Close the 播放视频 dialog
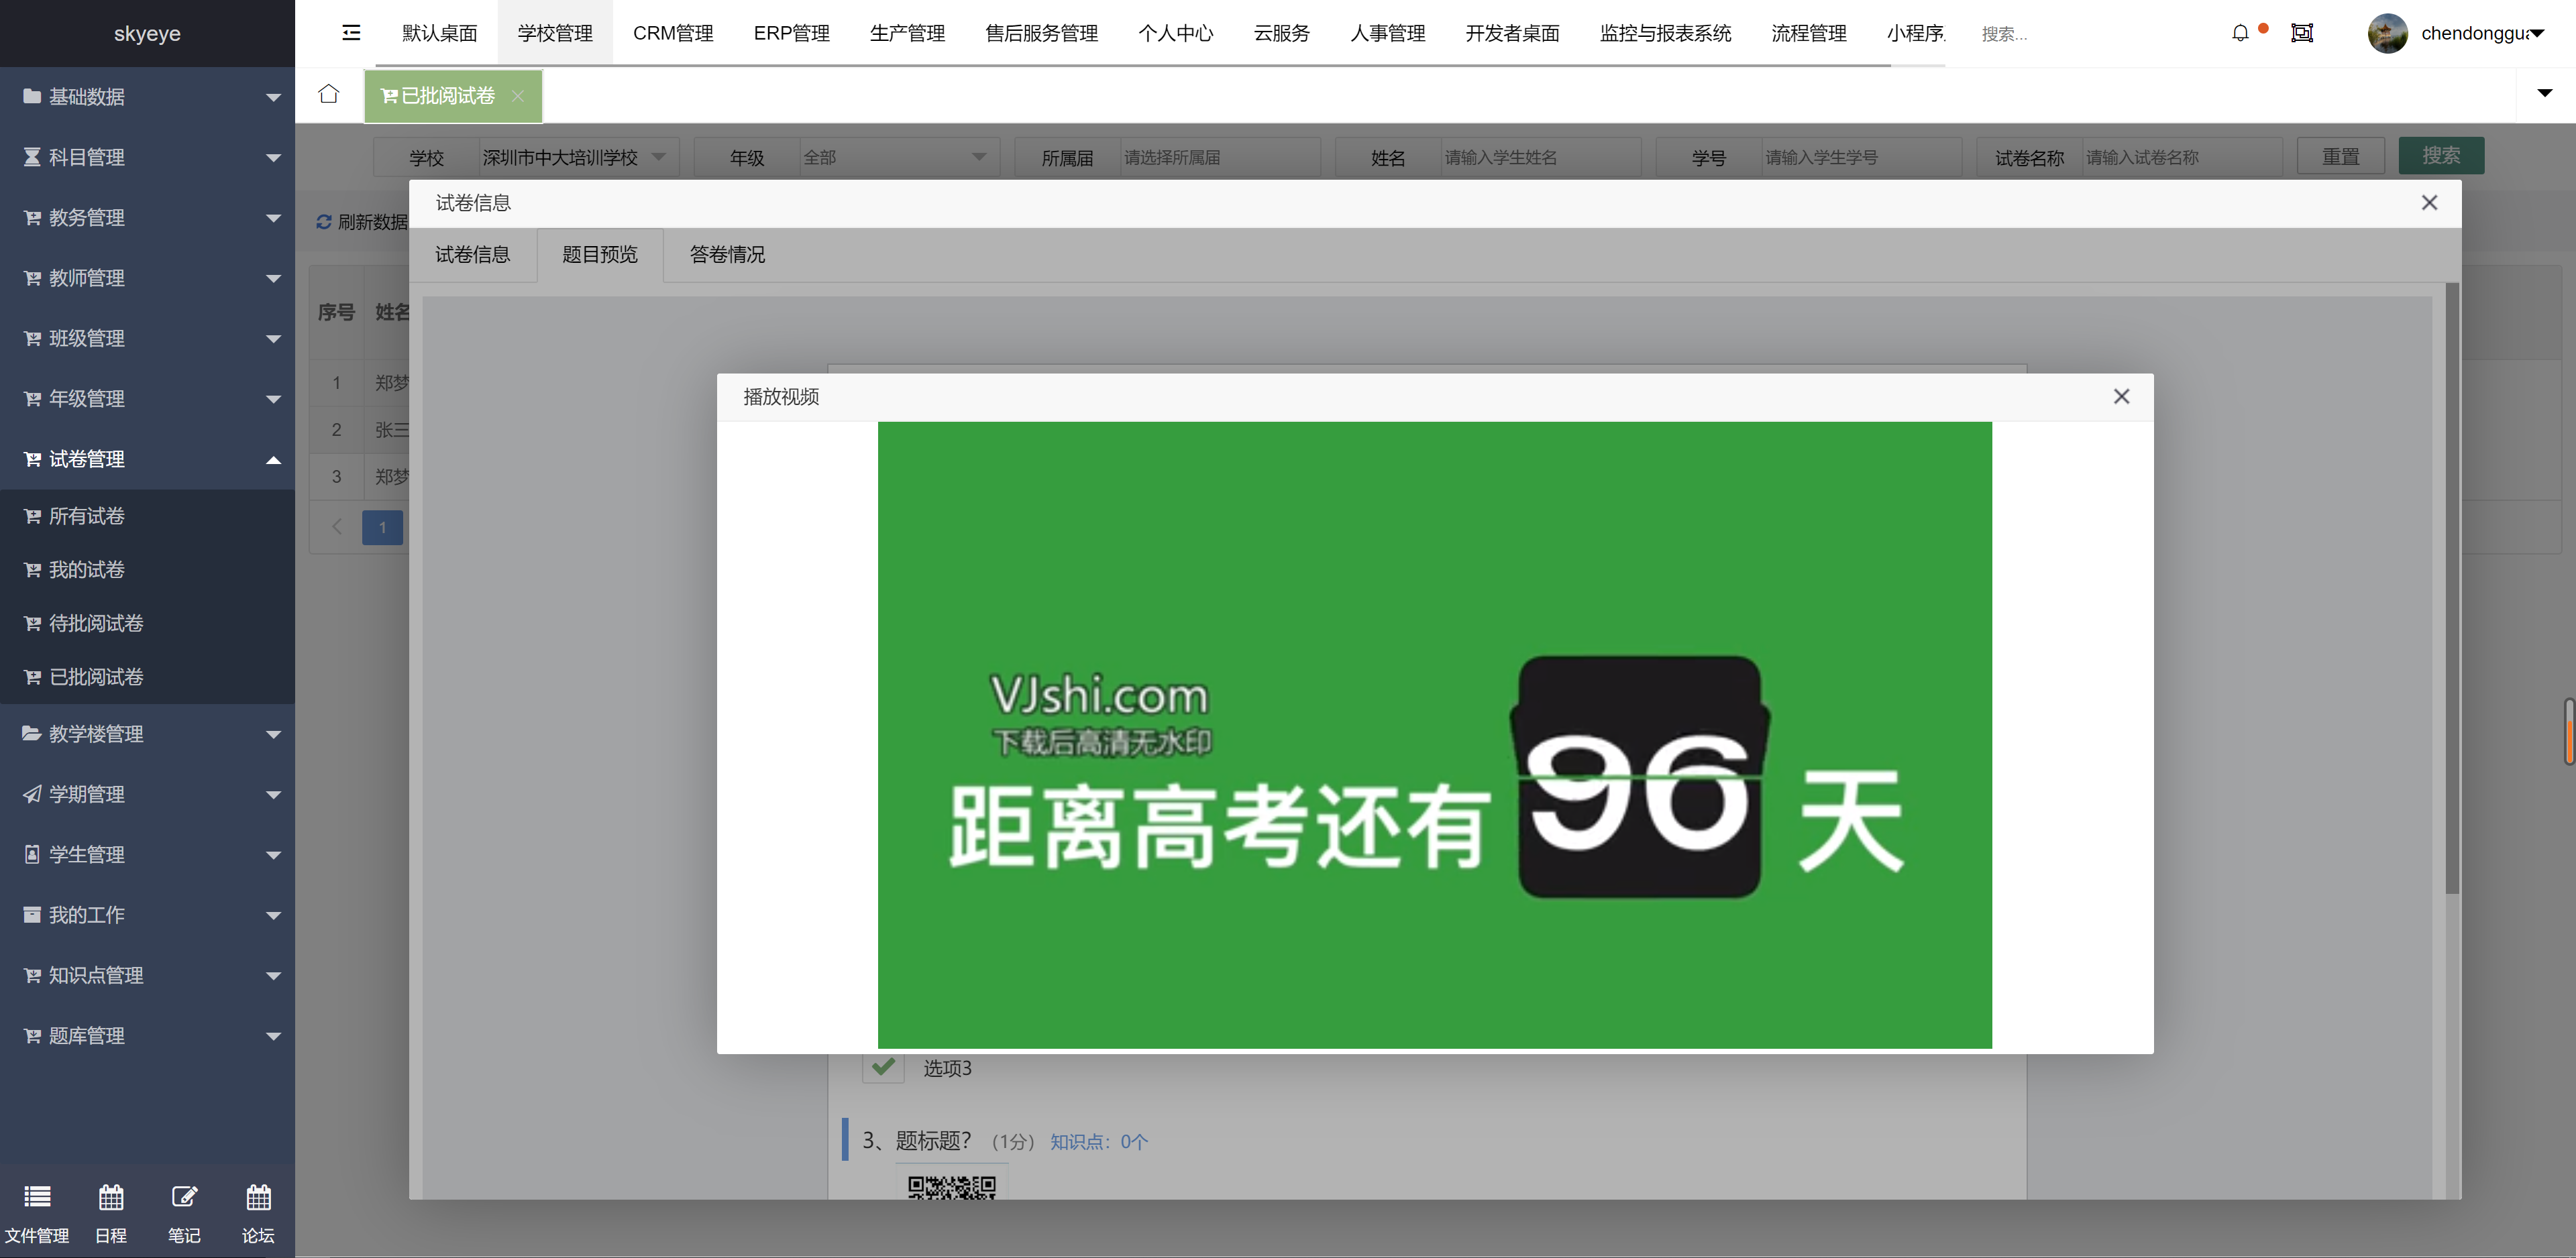This screenshot has width=2576, height=1258. click(x=2121, y=397)
